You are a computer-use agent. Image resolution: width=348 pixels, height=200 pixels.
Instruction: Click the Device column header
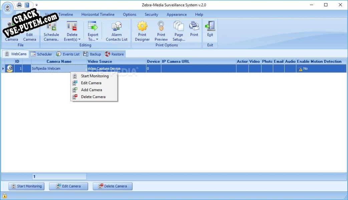click(x=153, y=61)
